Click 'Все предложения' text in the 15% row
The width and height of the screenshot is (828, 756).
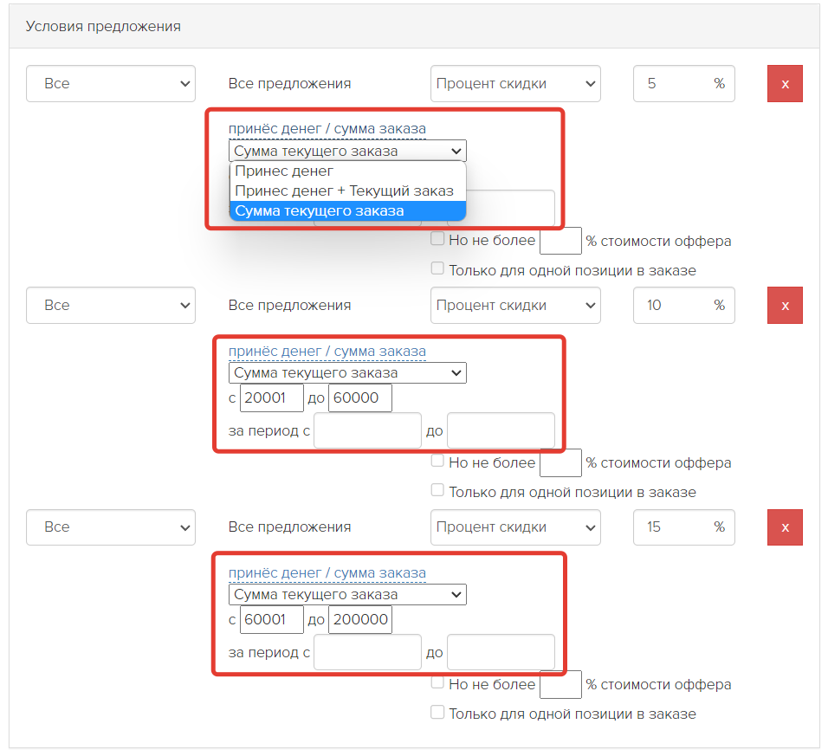tap(289, 527)
